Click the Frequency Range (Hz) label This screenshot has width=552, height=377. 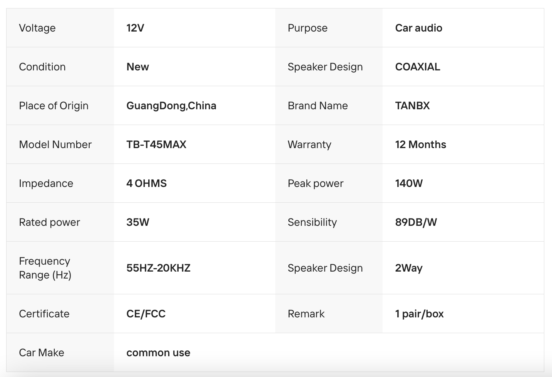coord(45,268)
